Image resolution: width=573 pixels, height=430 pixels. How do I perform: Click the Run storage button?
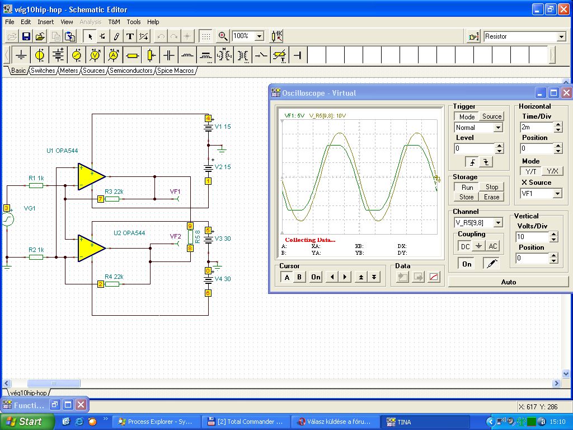[467, 187]
